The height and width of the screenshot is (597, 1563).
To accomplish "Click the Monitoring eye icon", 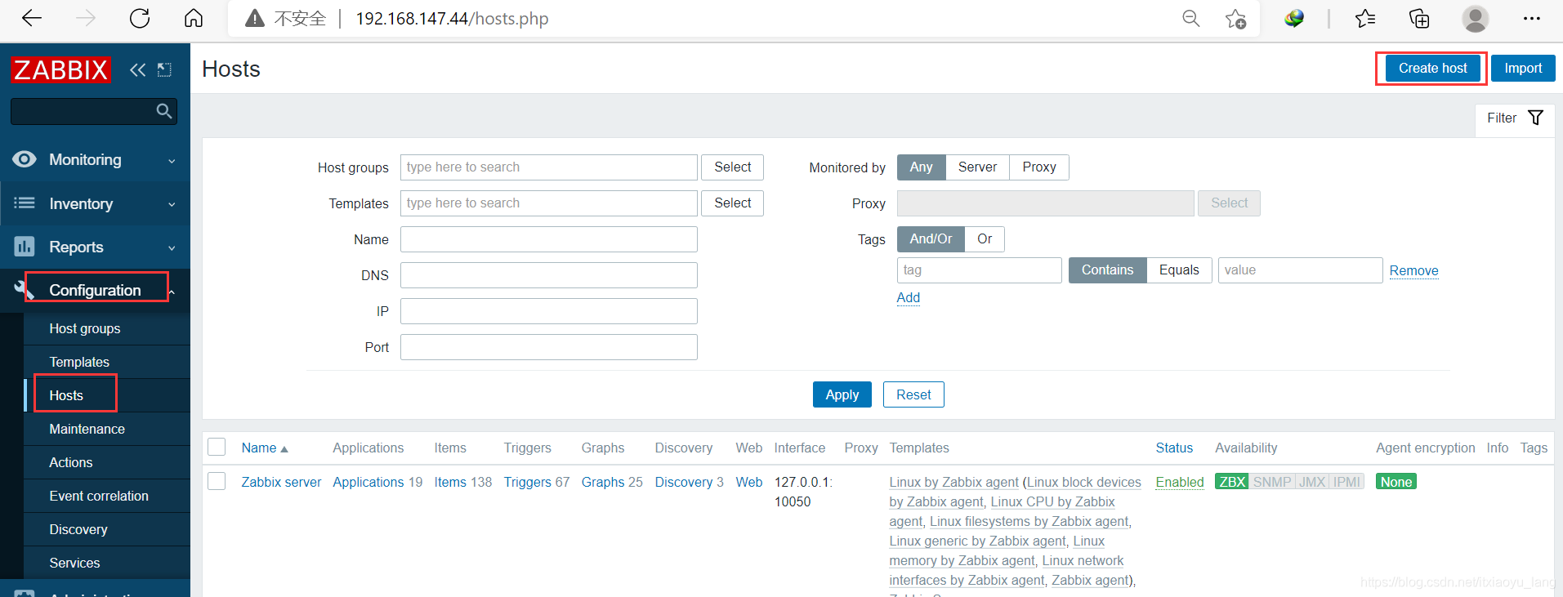I will [x=25, y=159].
